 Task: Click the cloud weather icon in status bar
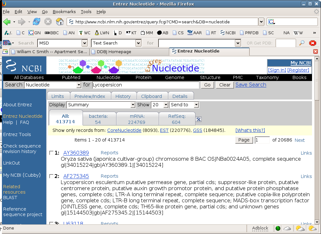coord(287,228)
